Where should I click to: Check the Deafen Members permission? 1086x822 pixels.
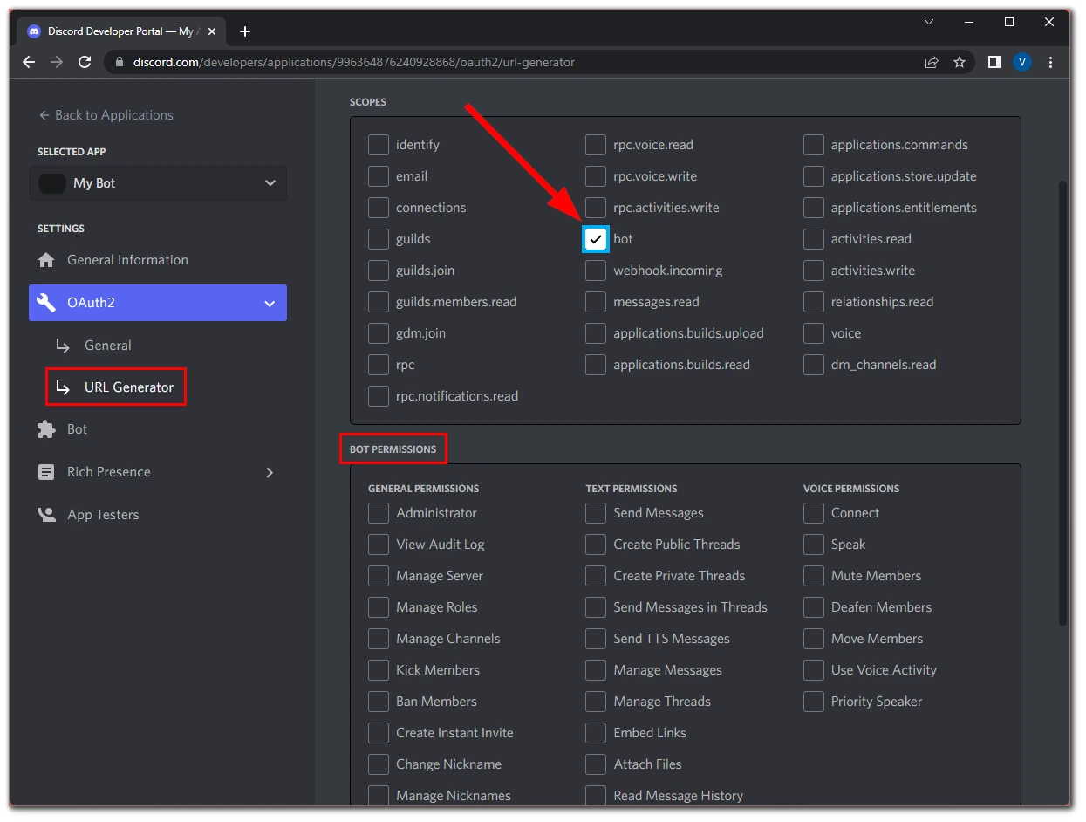tap(814, 607)
